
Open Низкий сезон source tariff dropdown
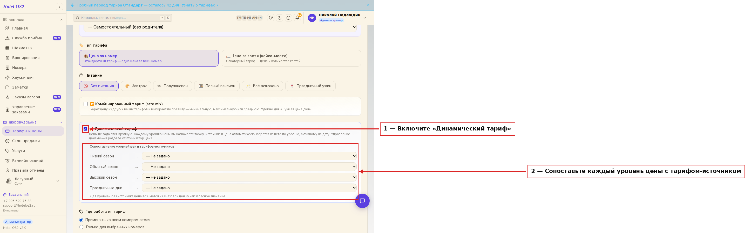[x=249, y=156]
